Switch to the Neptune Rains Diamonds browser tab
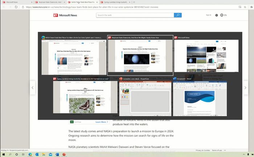The width and height of the screenshot is (254, 157). [50, 2]
